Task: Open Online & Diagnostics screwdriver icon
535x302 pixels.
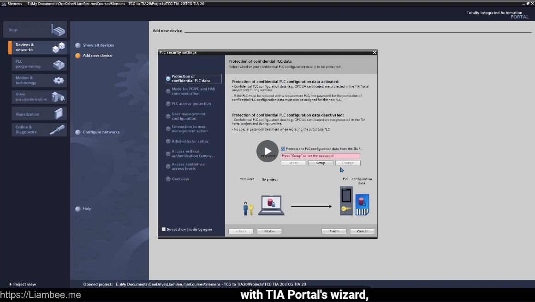Action: click(x=58, y=130)
